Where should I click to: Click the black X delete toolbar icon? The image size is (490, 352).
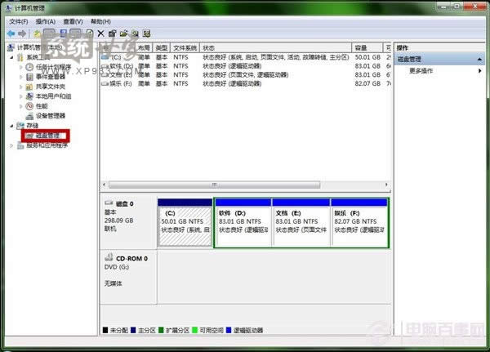[100, 33]
